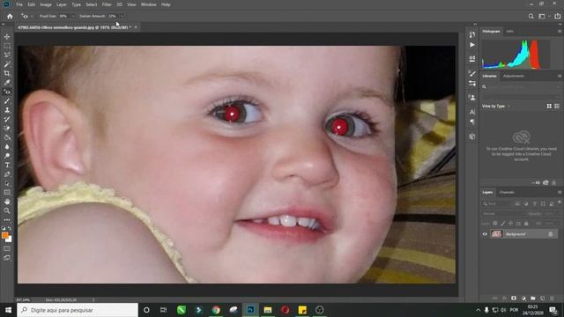Screen dimensions: 564x317
Task: Set the foreground color swatch
Action: 4,235
